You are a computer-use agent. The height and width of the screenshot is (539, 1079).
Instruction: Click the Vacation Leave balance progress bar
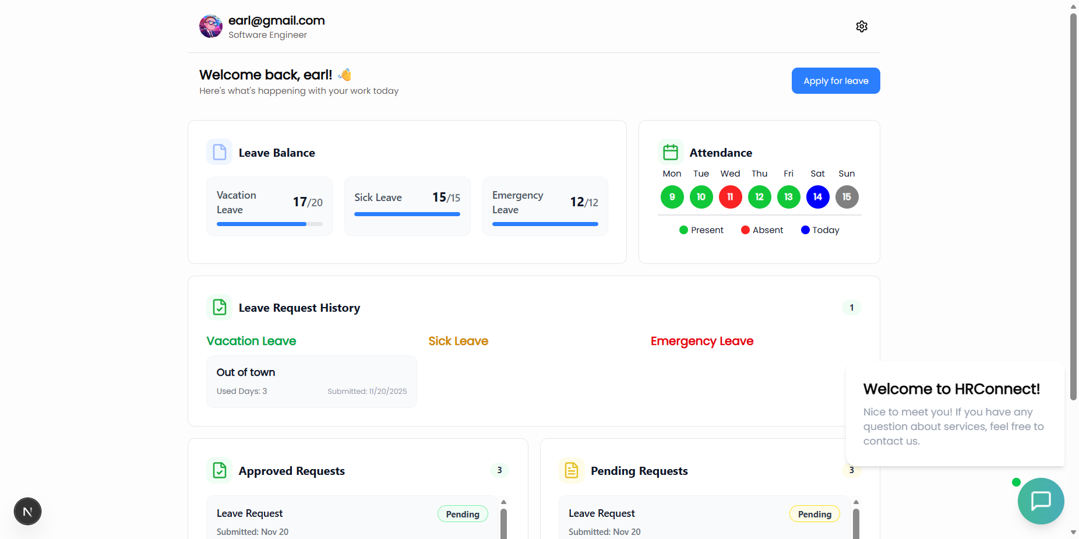click(x=269, y=224)
